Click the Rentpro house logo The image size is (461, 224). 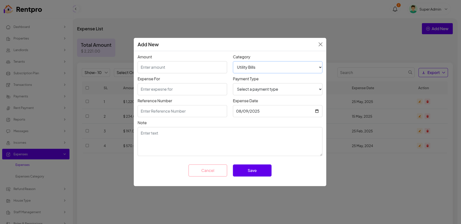8,9
